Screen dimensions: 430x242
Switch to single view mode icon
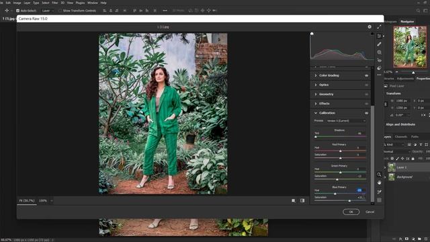click(x=294, y=200)
